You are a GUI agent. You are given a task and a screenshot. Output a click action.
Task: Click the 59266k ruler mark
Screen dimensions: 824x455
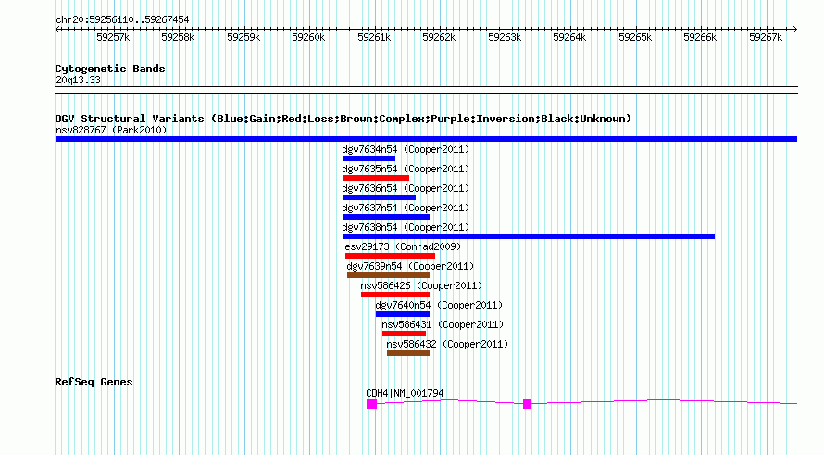[x=700, y=37]
